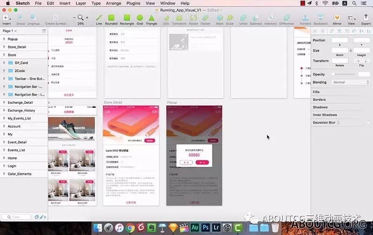This screenshot has height=235, width=373.
Task: Click the Flatten tool icon
Action: (x=205, y=18)
